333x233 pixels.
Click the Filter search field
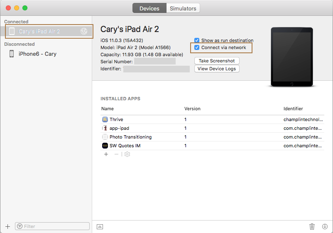[54, 226]
